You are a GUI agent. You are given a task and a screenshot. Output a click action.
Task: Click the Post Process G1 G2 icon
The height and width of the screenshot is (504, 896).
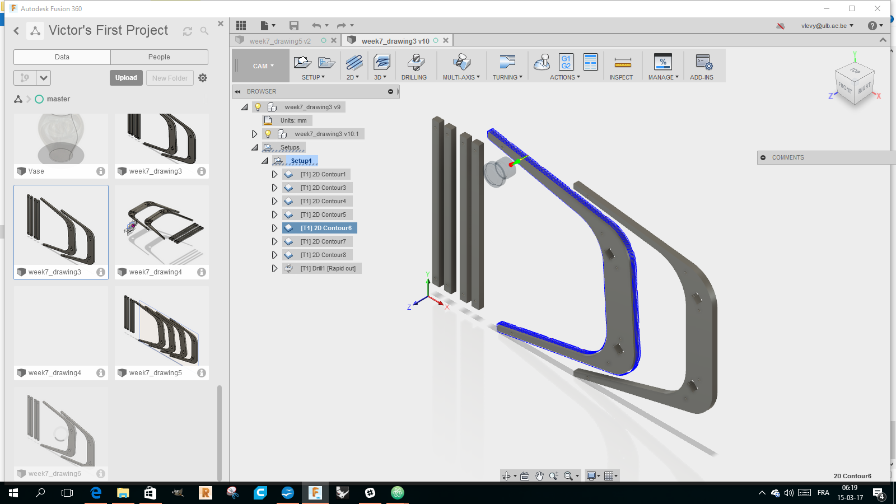[566, 62]
